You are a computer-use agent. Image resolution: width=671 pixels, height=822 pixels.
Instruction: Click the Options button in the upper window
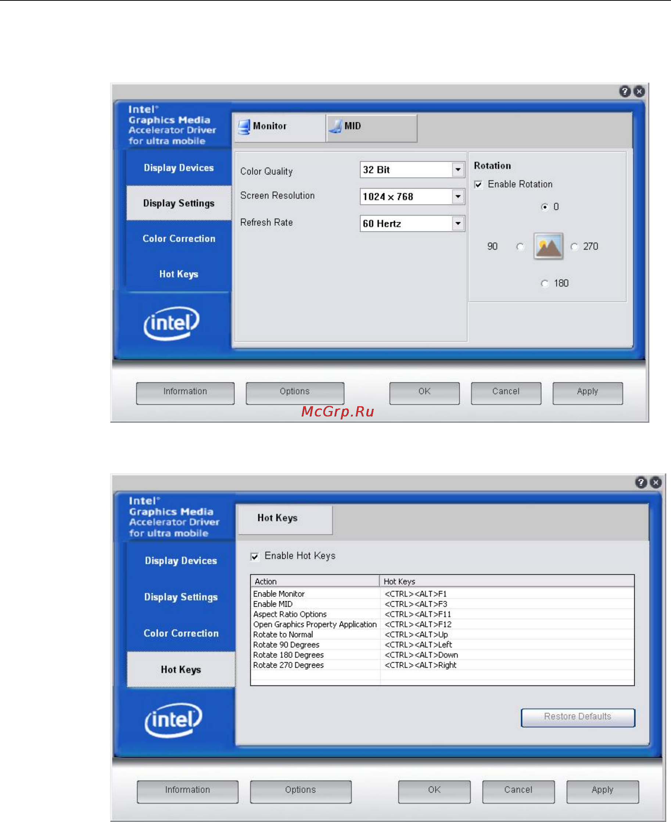295,393
